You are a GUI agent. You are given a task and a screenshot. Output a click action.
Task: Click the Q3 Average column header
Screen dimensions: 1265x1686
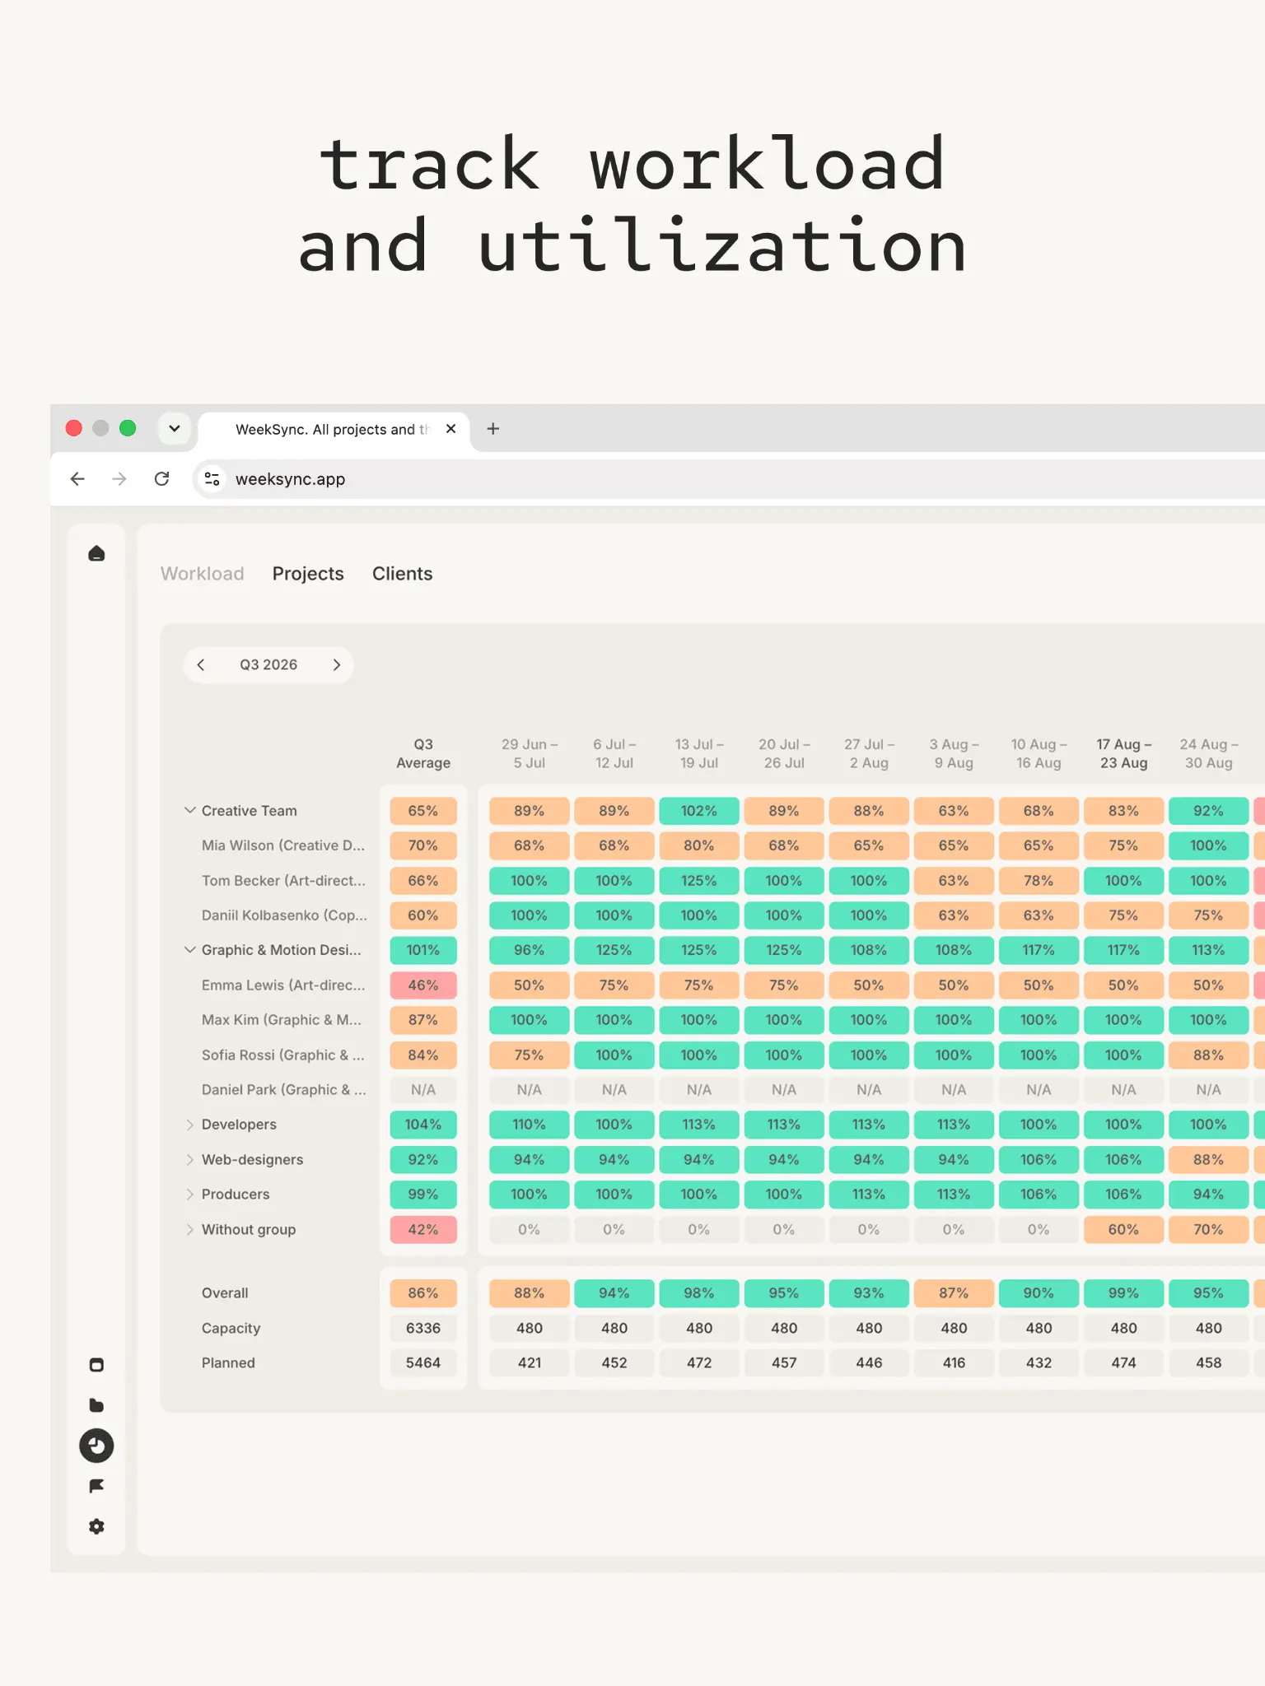click(x=423, y=753)
